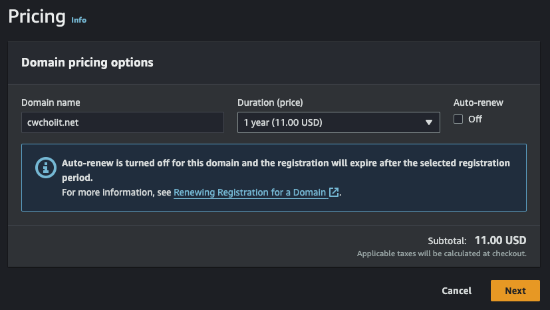
Task: Click the Cancel button
Action: pos(456,291)
